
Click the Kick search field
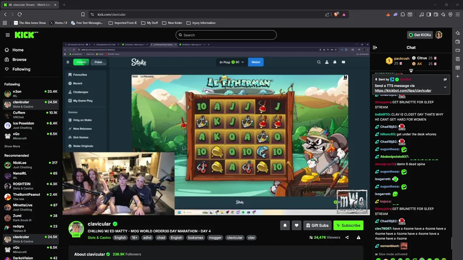click(x=226, y=35)
